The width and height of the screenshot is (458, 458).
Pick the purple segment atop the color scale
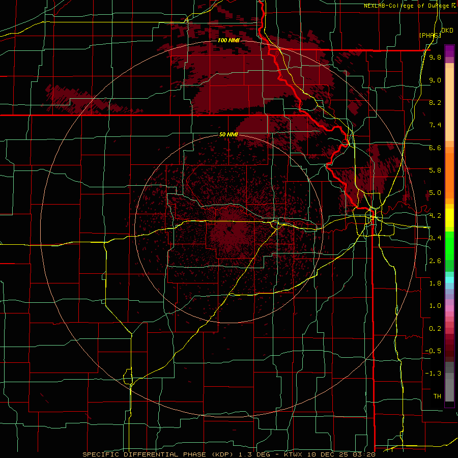point(449,51)
